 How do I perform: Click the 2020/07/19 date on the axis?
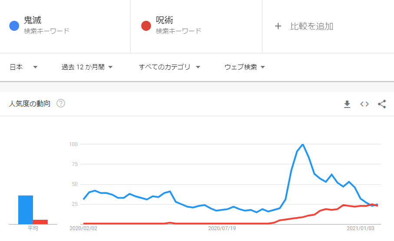click(x=222, y=228)
